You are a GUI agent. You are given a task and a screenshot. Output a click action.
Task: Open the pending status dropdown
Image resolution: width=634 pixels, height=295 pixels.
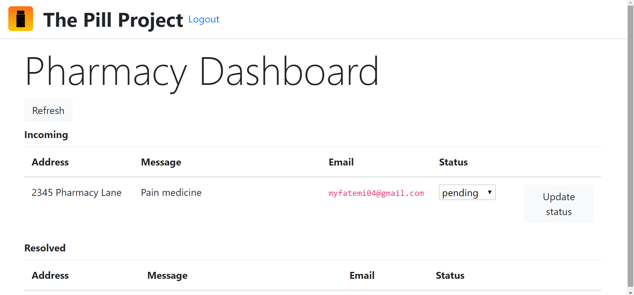pyautogui.click(x=467, y=192)
